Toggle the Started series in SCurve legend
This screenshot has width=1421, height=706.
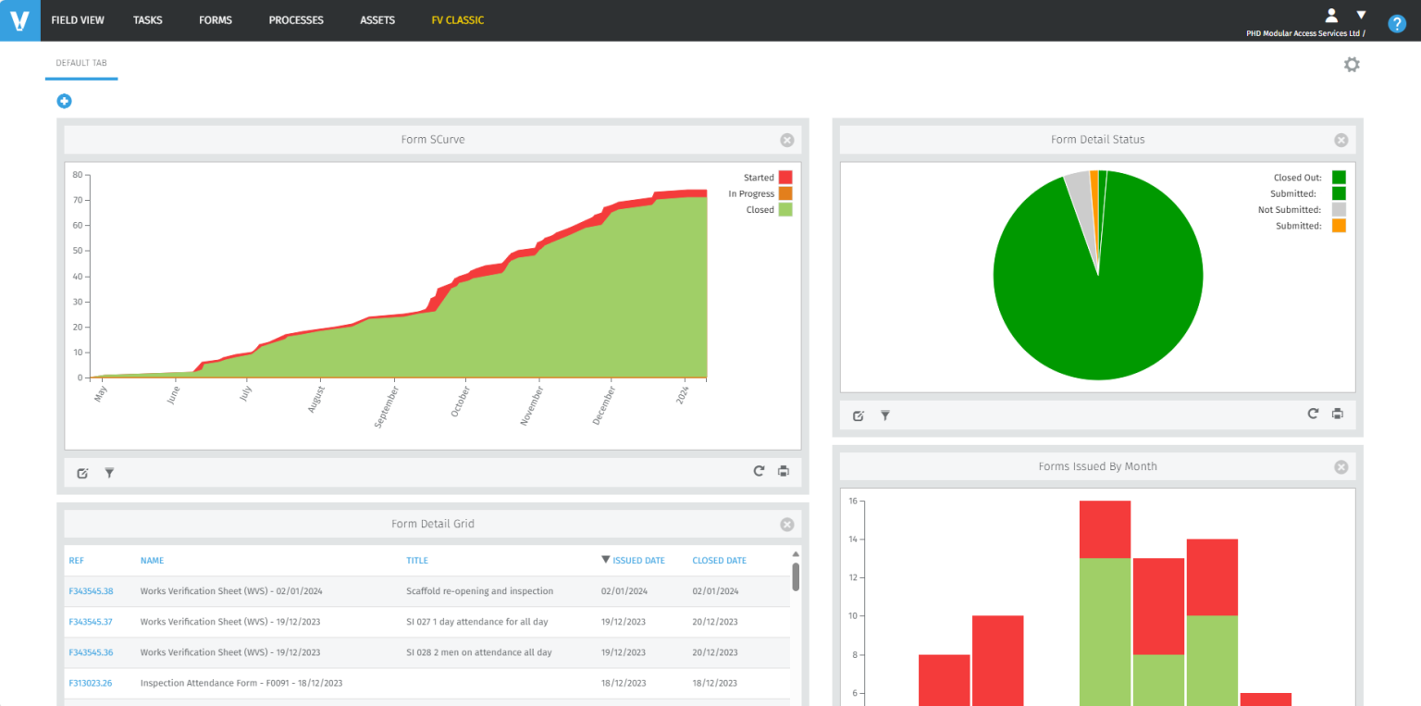point(785,178)
